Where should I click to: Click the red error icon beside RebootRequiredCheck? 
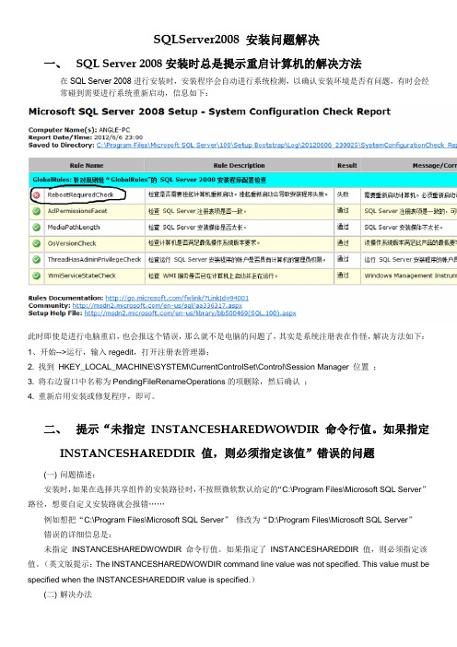(37, 194)
